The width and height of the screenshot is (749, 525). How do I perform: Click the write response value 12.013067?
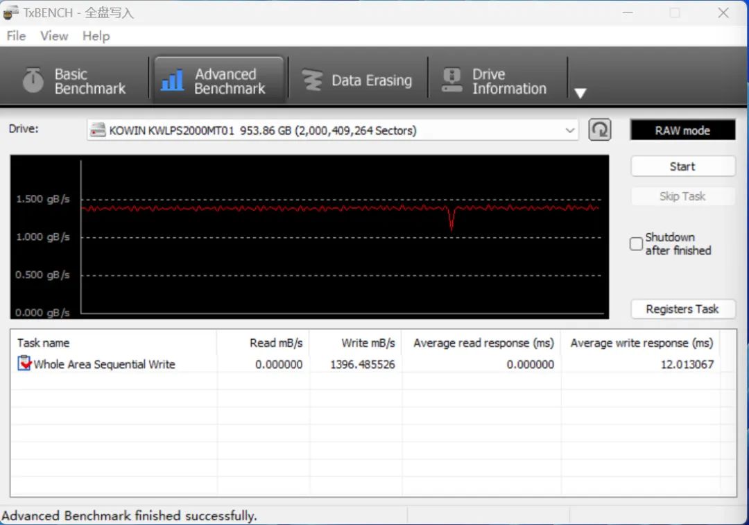(x=687, y=365)
